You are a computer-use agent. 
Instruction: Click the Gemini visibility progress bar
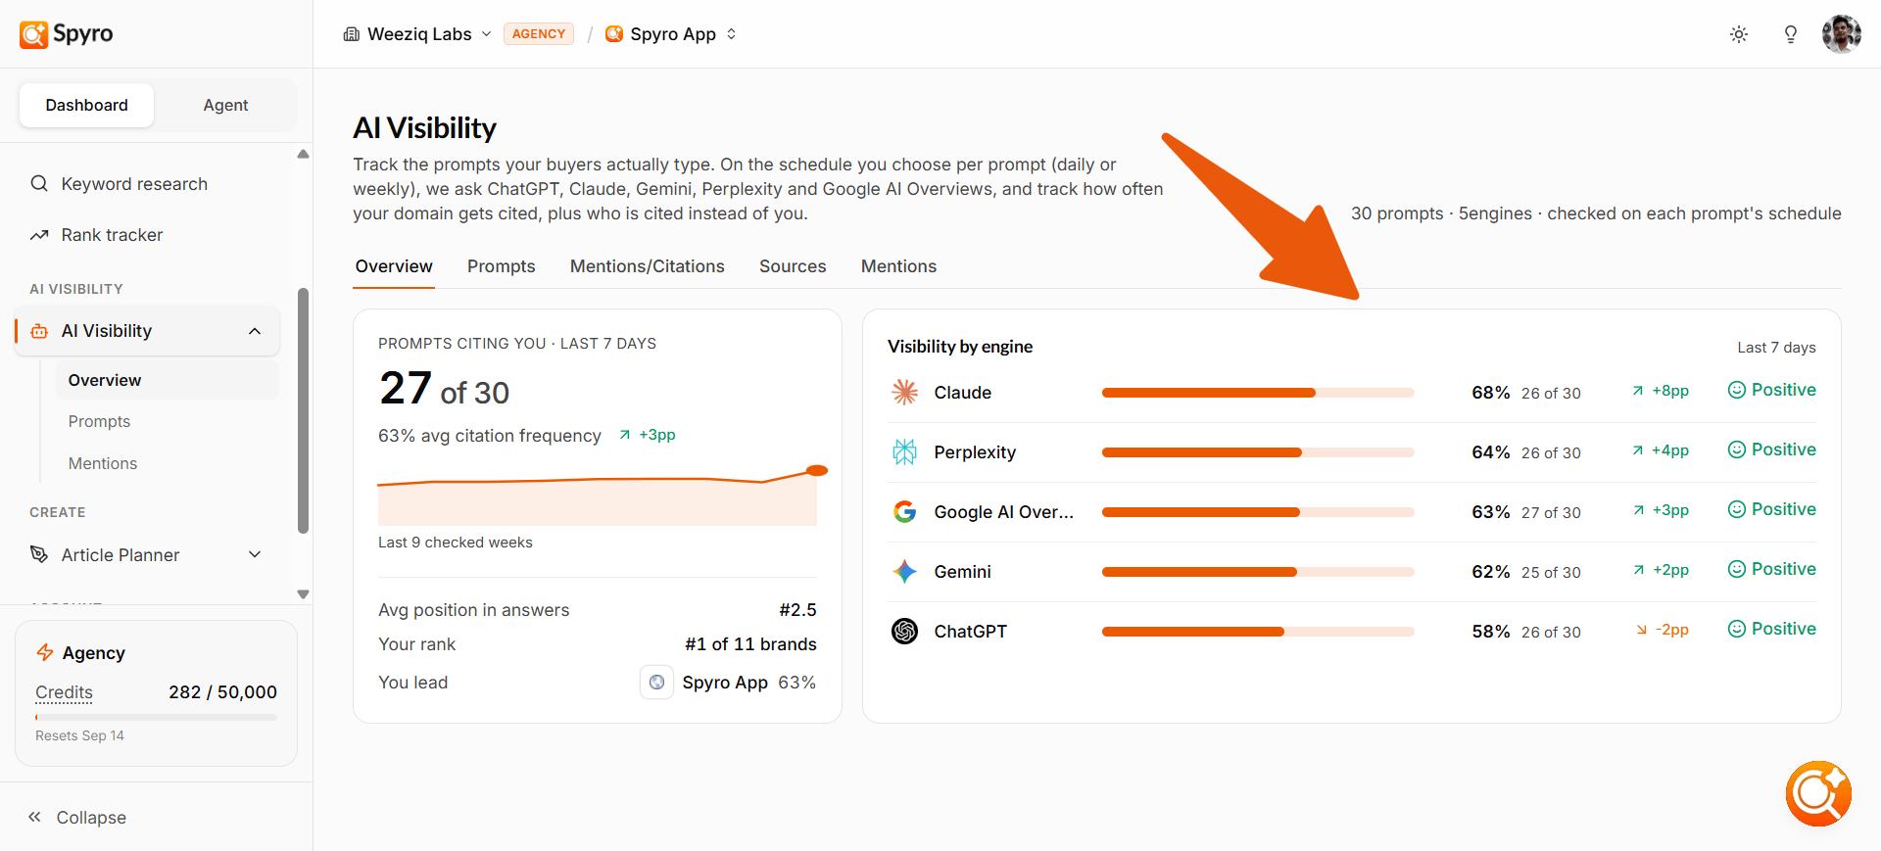[x=1258, y=572]
